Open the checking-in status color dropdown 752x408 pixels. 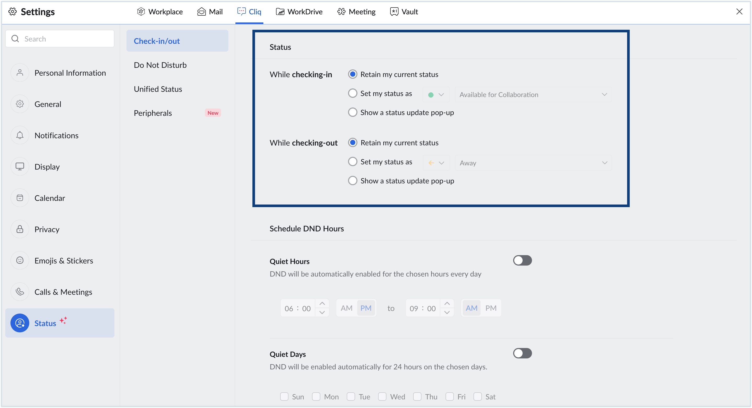tap(436, 94)
